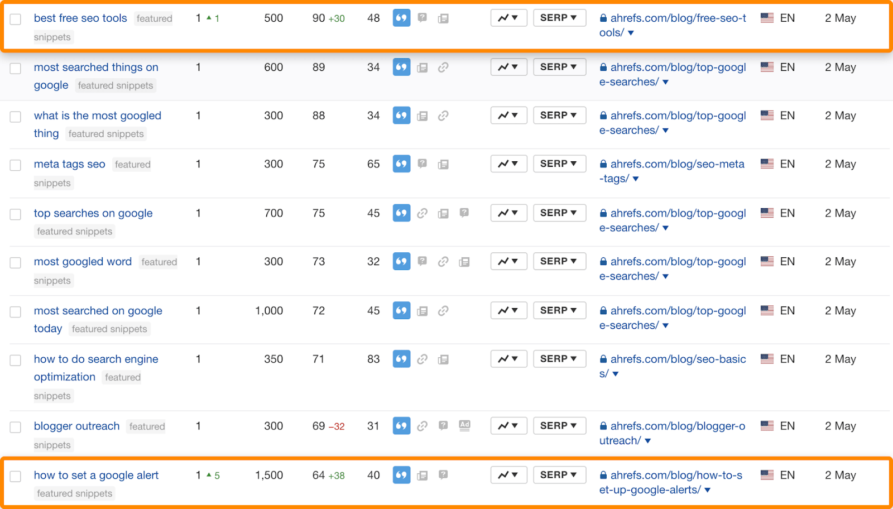
Task: Click the link icon for 'most searched on google today'
Action: pos(444,310)
